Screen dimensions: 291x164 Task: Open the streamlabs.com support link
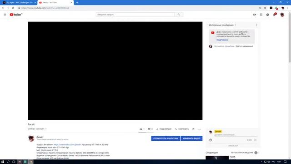(x=68, y=144)
